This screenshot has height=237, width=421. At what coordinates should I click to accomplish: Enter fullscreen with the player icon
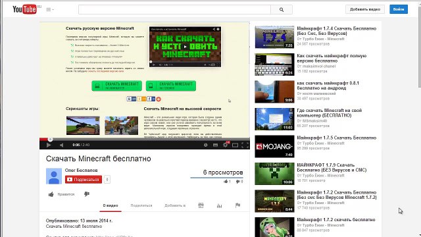coord(245,145)
